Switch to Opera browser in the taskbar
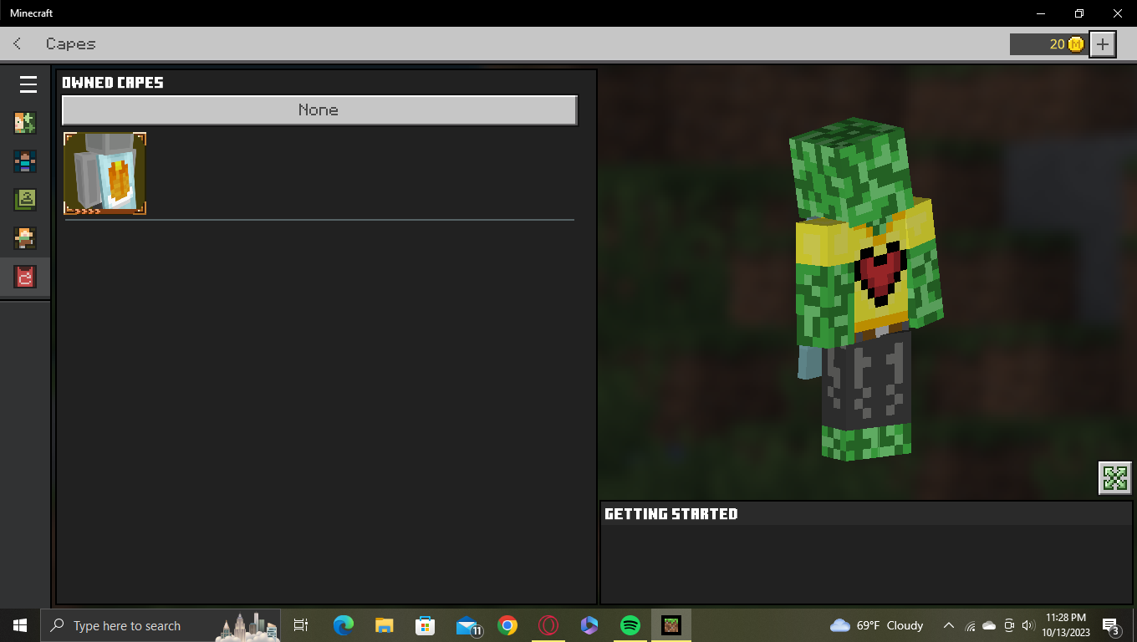Viewport: 1137px width, 642px height. 548,625
